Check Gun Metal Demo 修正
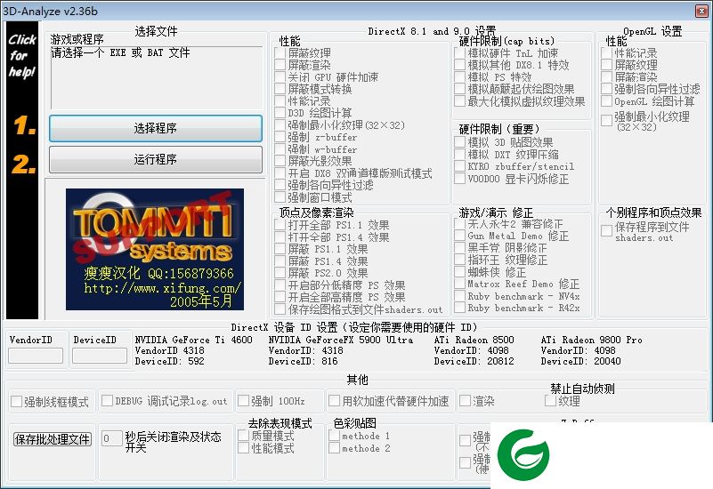 click(459, 236)
